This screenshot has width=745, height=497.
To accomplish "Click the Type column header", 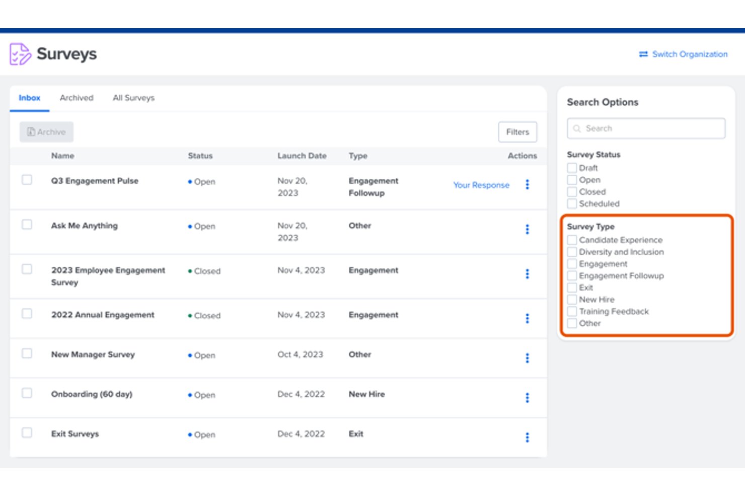I will 358,156.
